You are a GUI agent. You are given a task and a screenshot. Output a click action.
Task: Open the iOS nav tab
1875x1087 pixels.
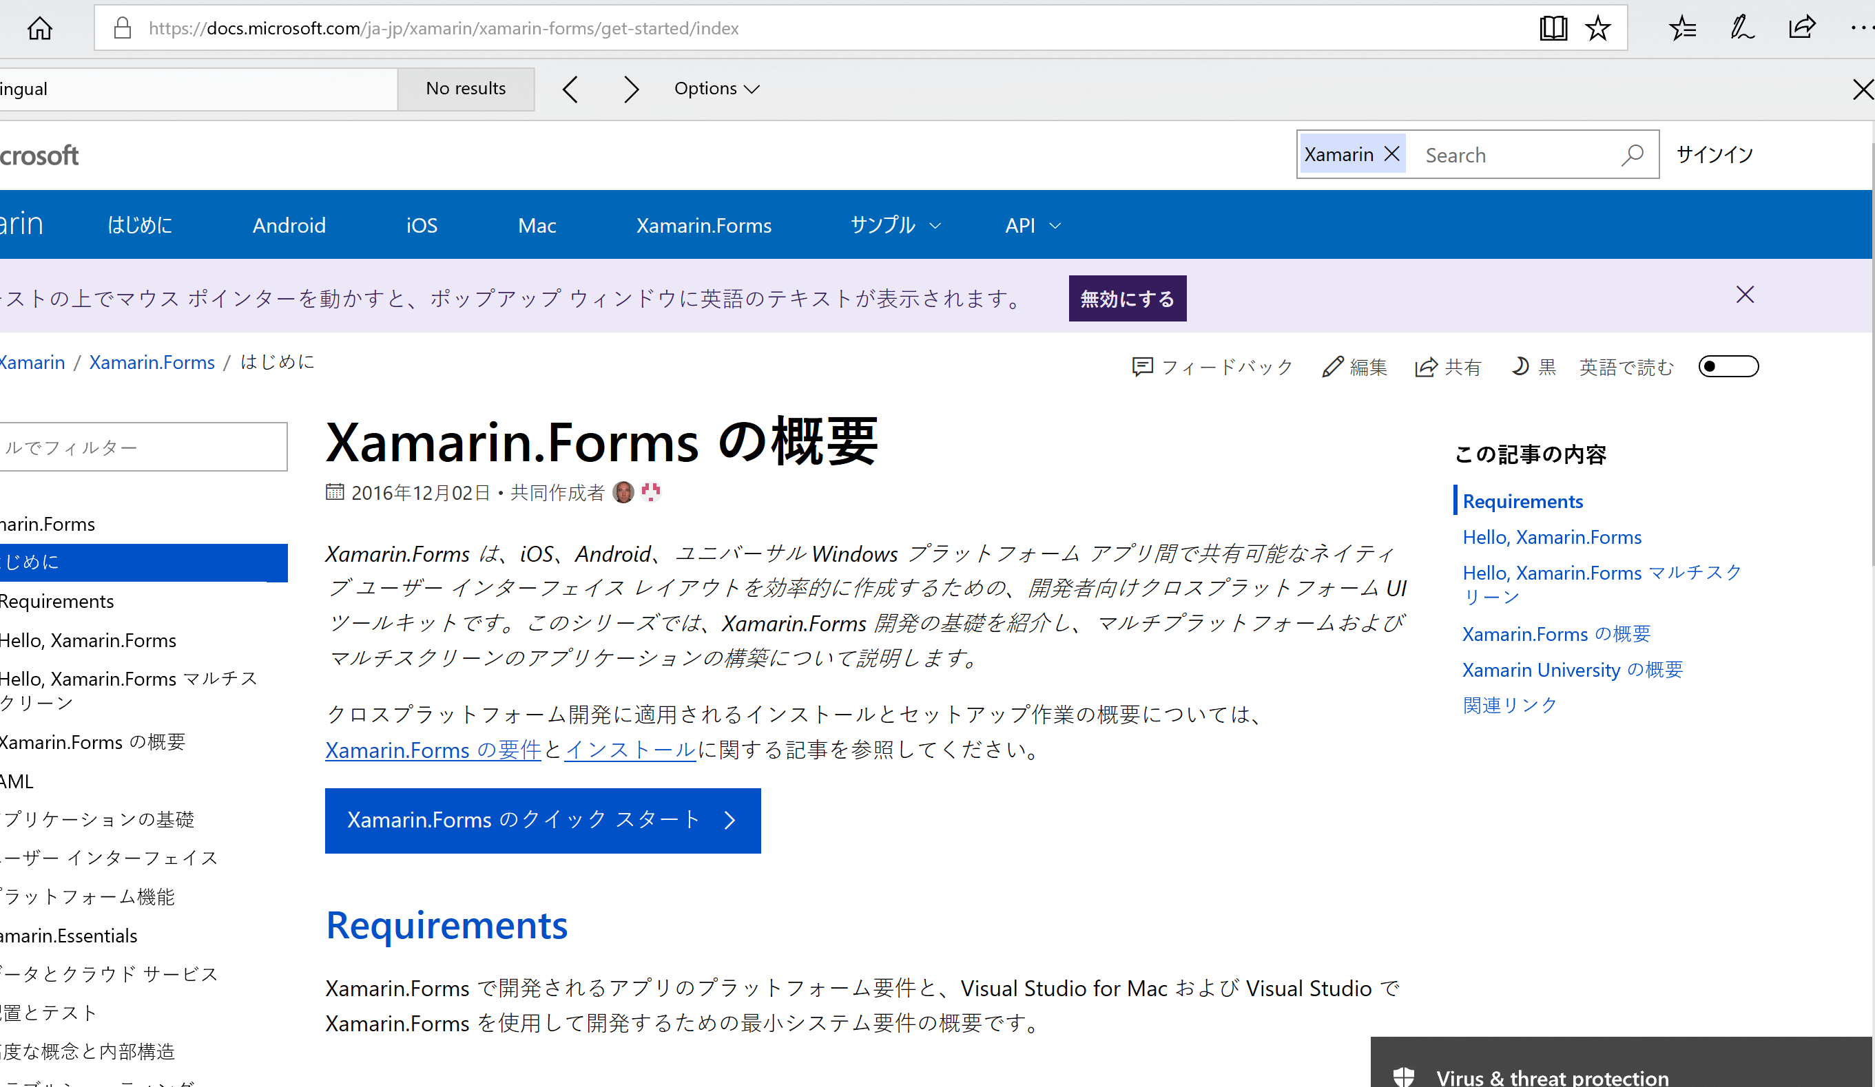click(x=422, y=225)
